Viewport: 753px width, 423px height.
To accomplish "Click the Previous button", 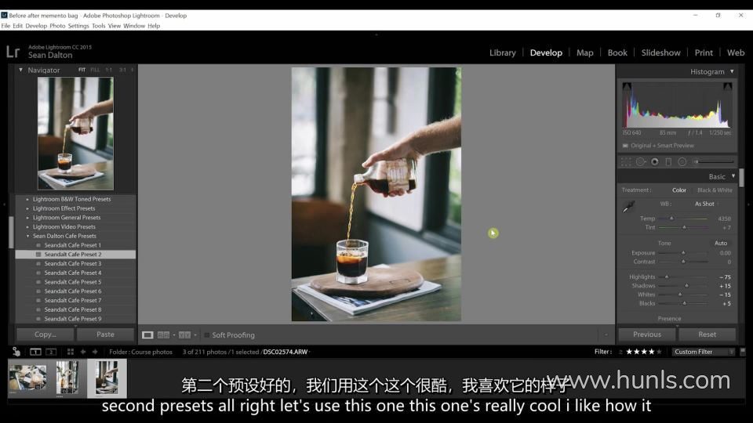I will (647, 334).
